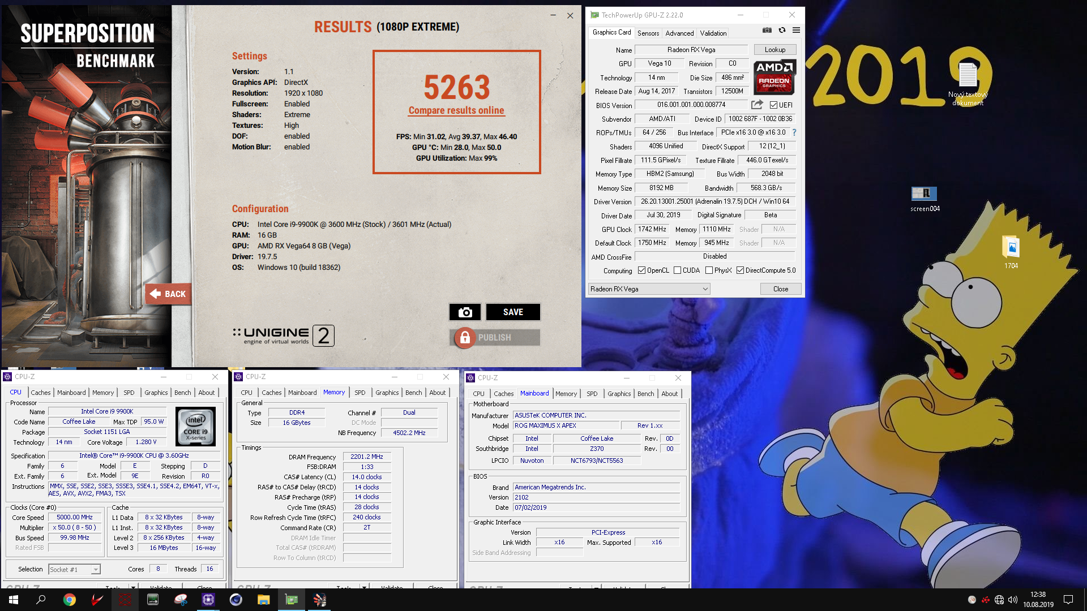
Task: Launch Google Chrome from the taskbar
Action: click(x=69, y=600)
